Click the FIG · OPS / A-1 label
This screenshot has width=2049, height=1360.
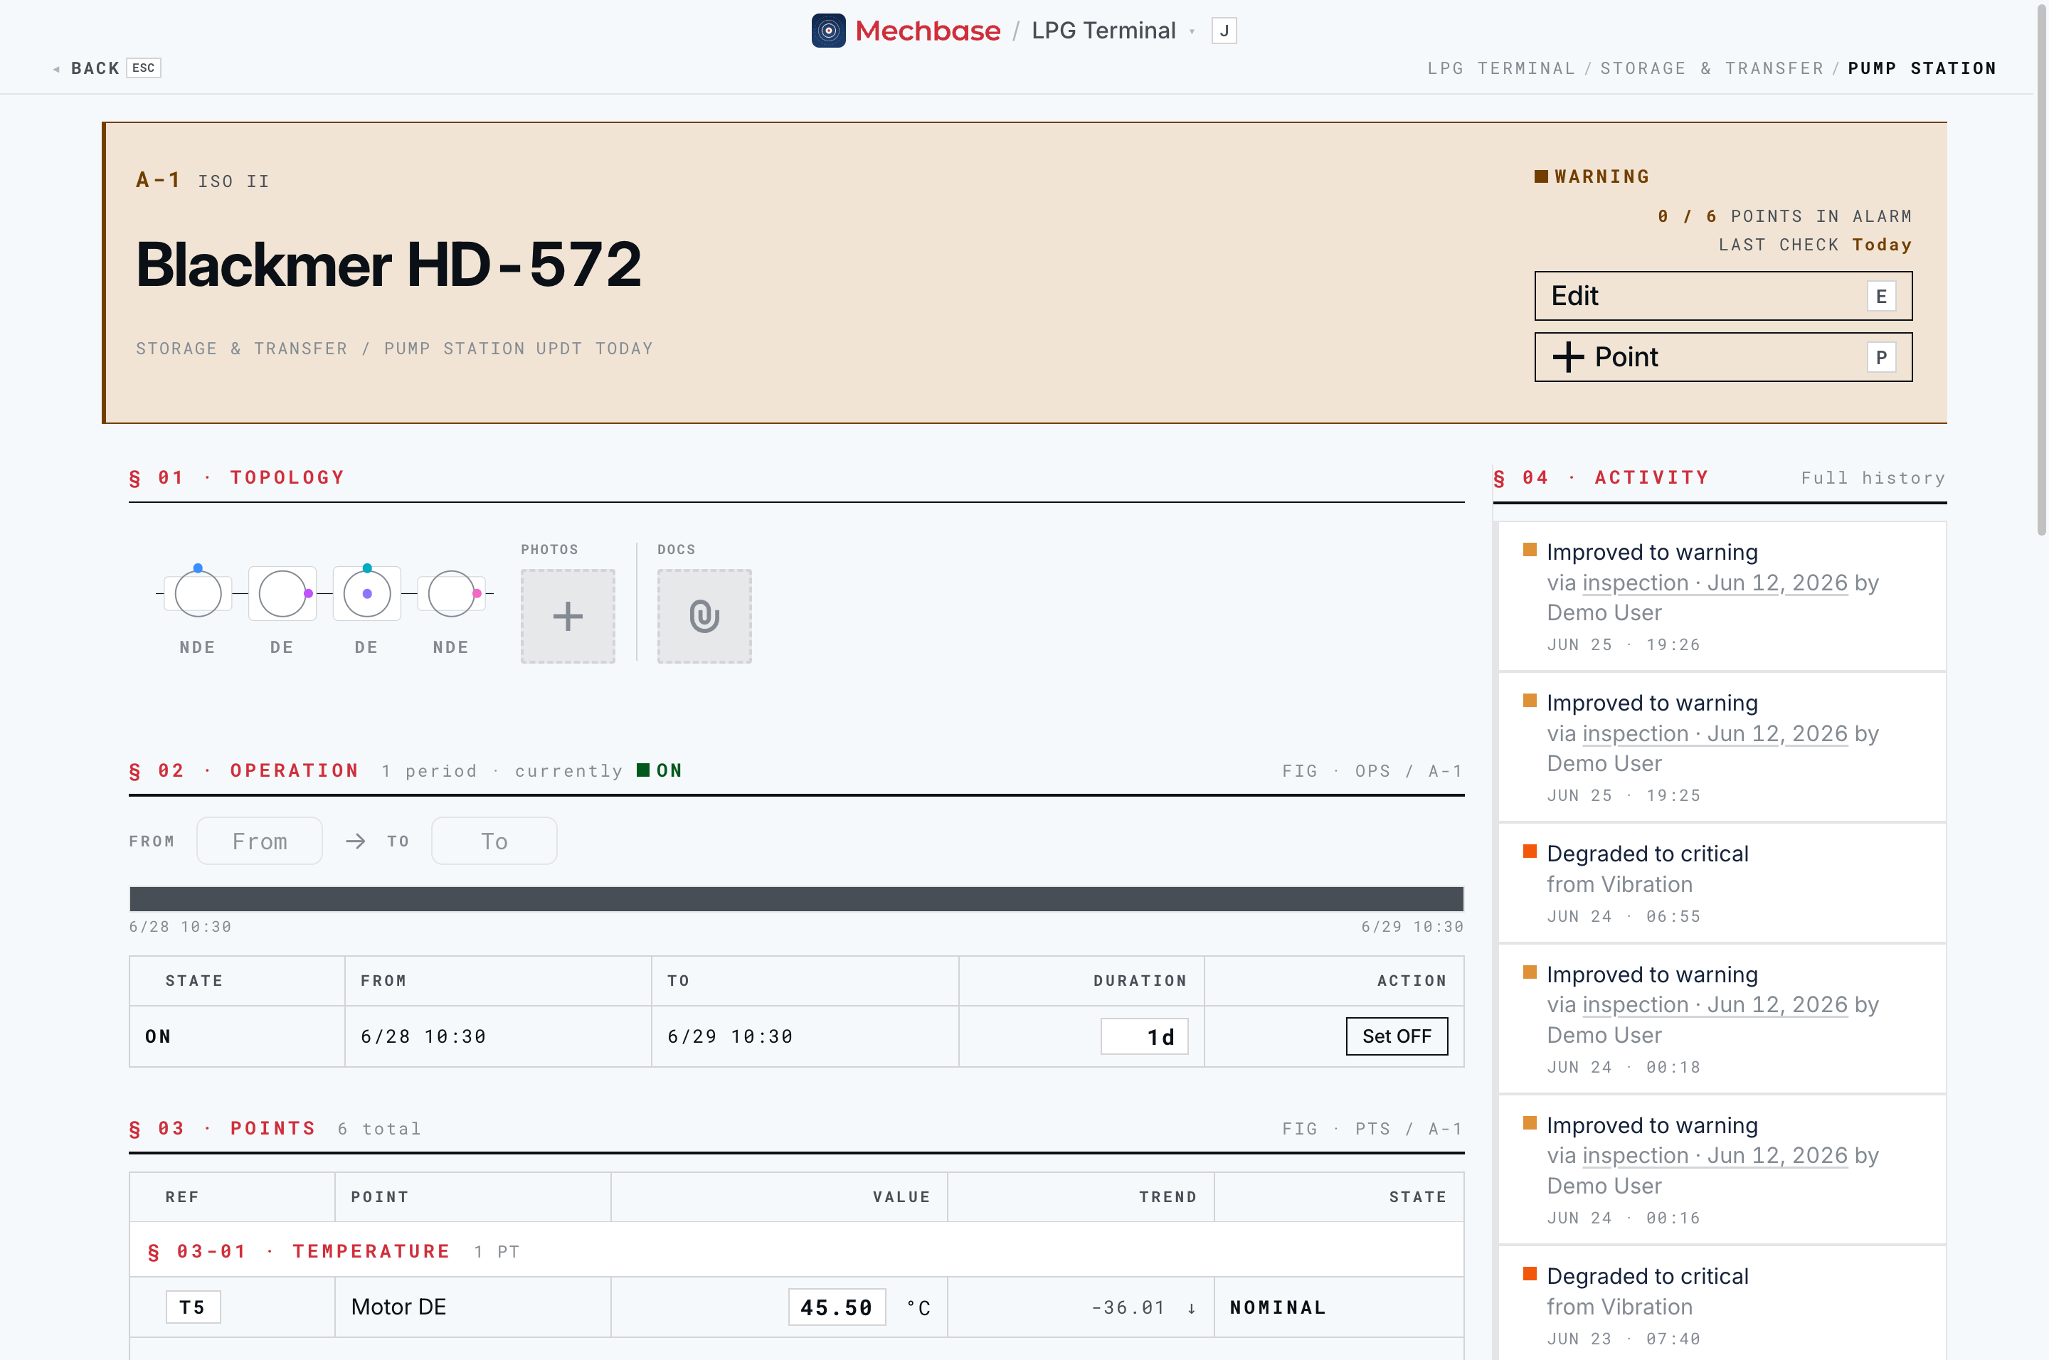pyautogui.click(x=1372, y=771)
